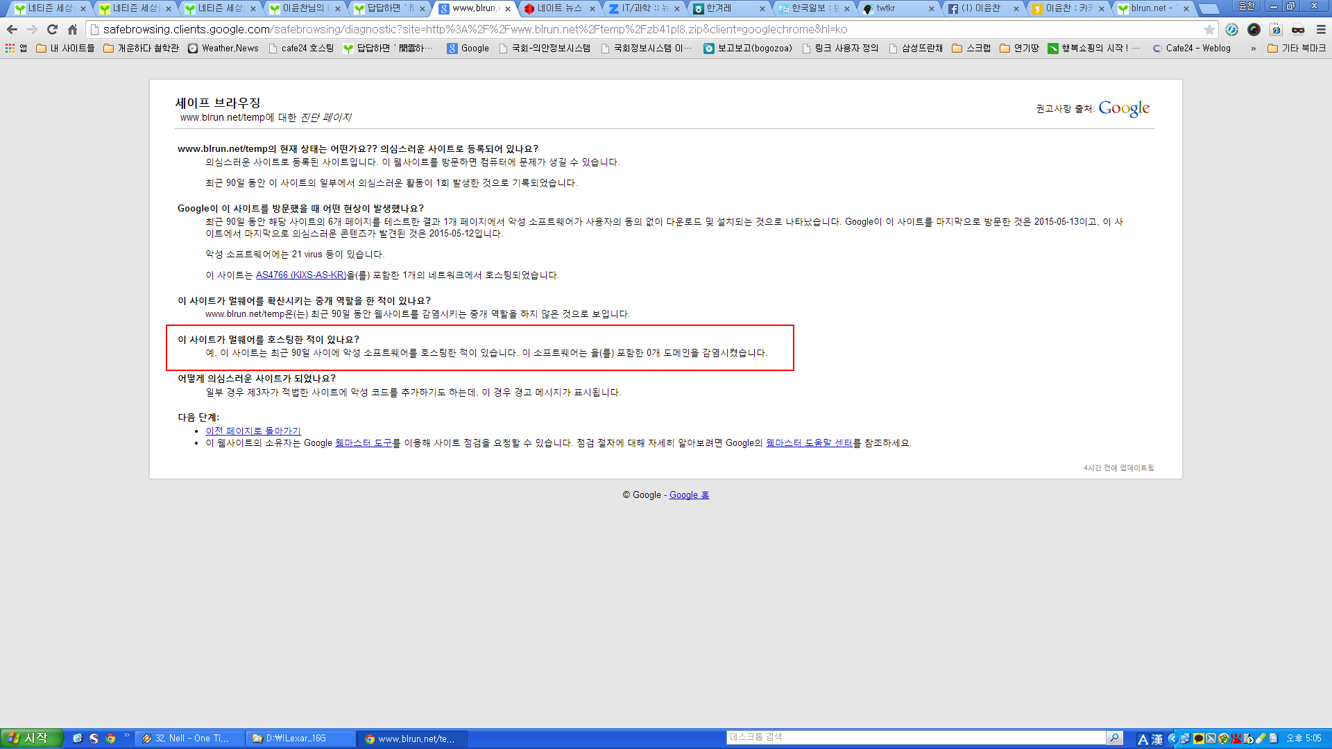The height and width of the screenshot is (749, 1332).
Task: Open the 연기땅 bookmark folder
Action: pos(1019,48)
